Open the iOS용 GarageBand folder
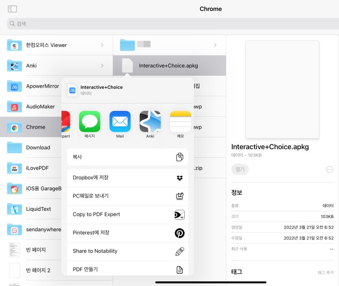The image size is (339, 286). coord(31,189)
